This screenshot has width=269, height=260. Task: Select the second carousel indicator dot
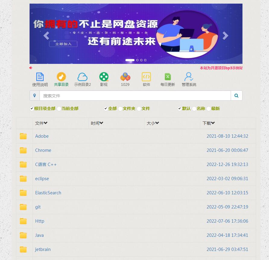[137, 60]
